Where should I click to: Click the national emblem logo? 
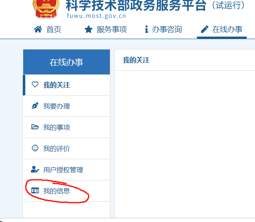pyautogui.click(x=46, y=8)
